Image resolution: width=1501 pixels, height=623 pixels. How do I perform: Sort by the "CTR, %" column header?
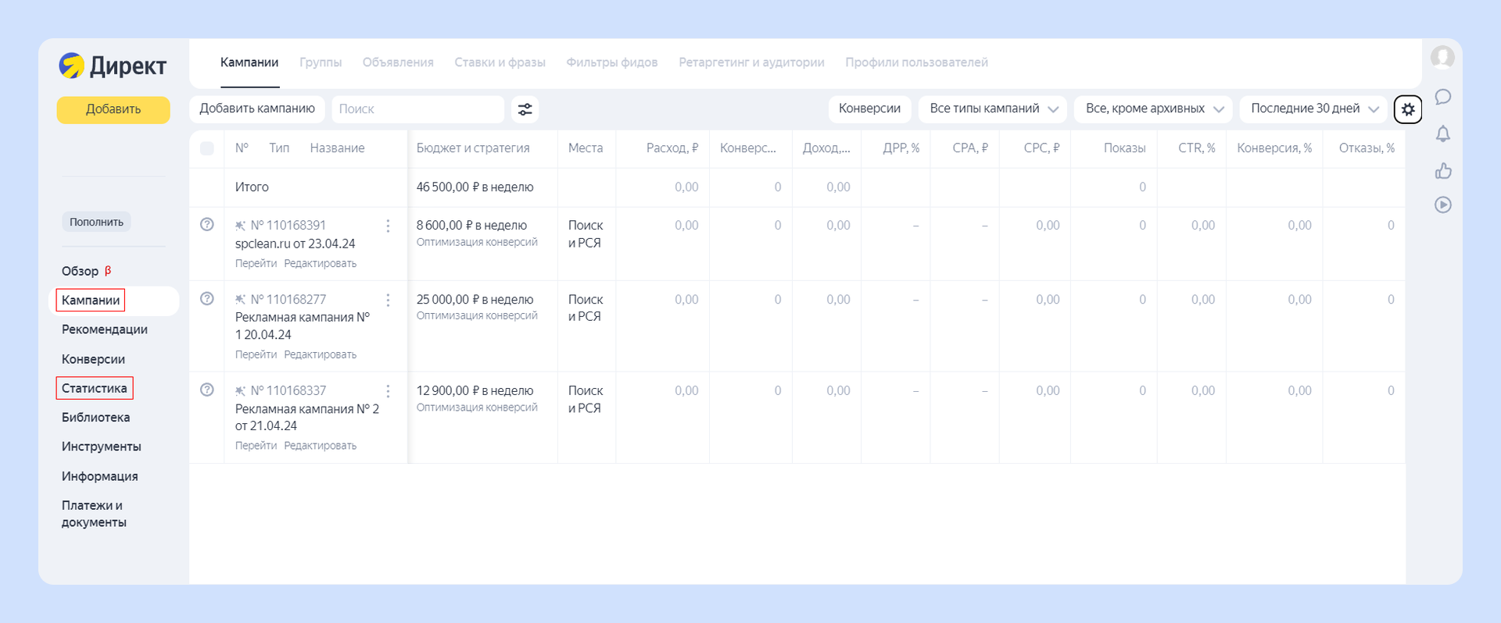tap(1197, 148)
